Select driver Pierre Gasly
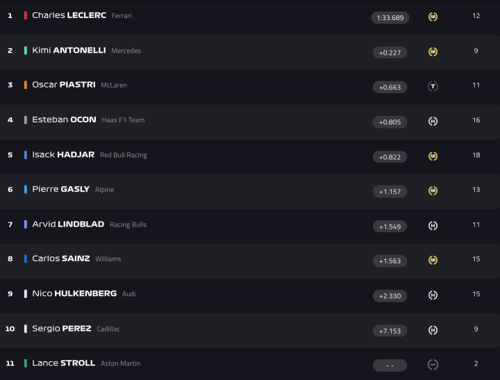This screenshot has width=500, height=380. coord(60,189)
